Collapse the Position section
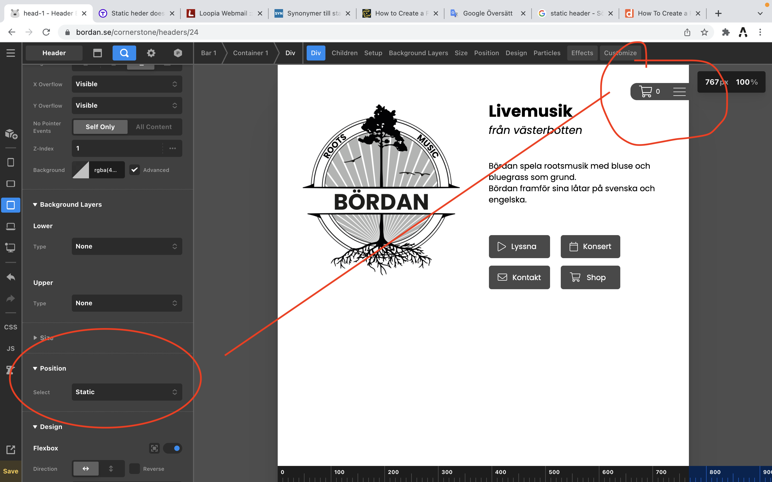The image size is (772, 482). click(x=50, y=368)
